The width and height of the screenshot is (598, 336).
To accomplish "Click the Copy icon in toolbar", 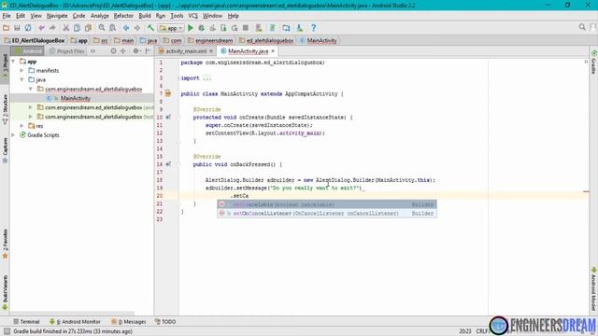I will coord(77,28).
